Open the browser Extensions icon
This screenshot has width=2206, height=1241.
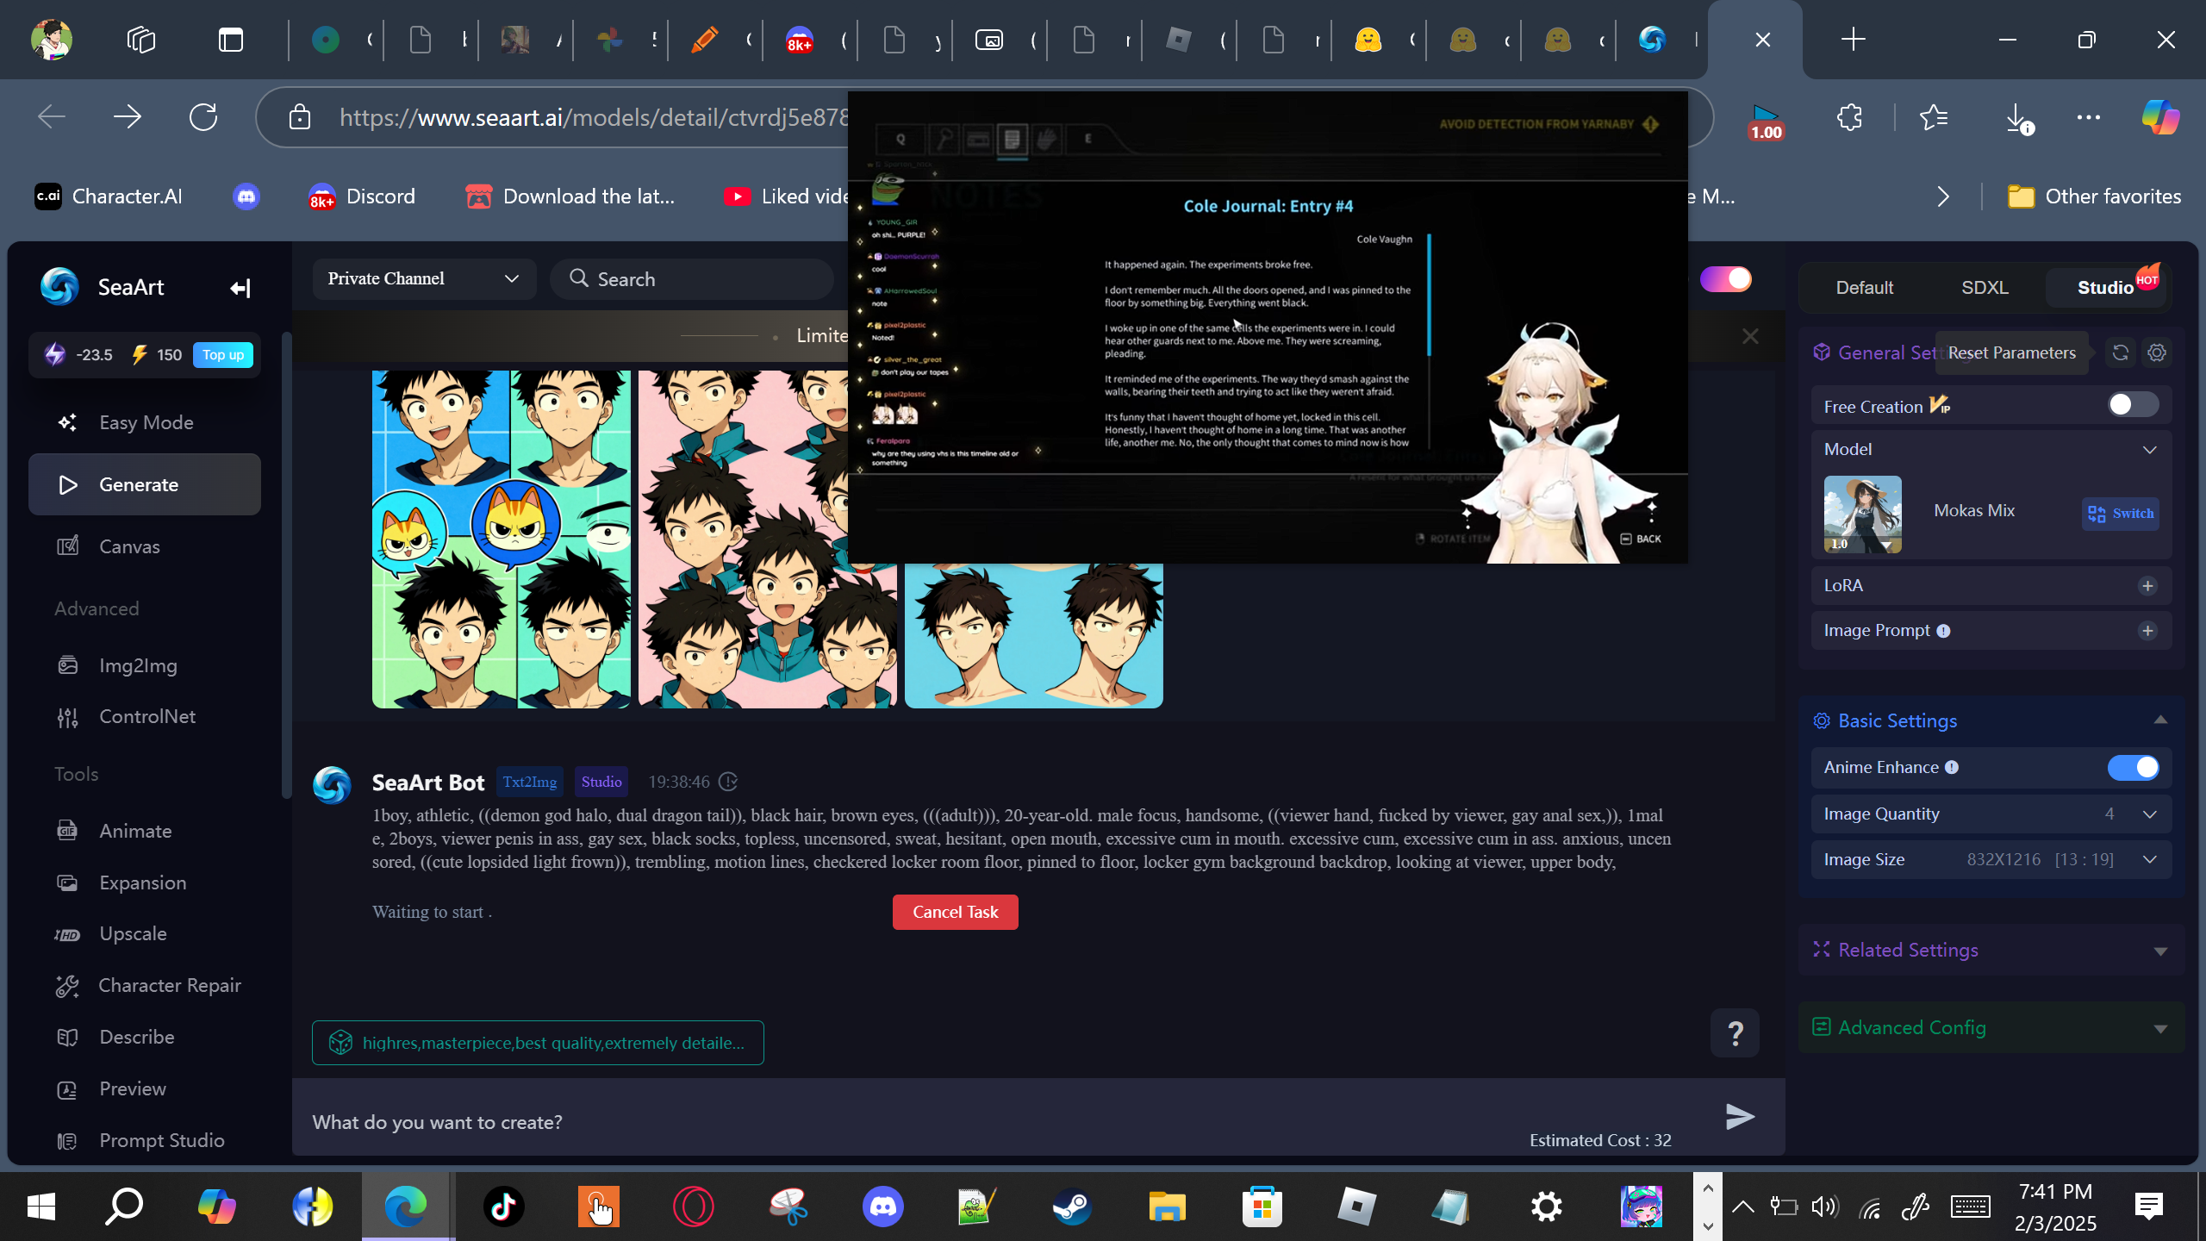(x=1849, y=117)
